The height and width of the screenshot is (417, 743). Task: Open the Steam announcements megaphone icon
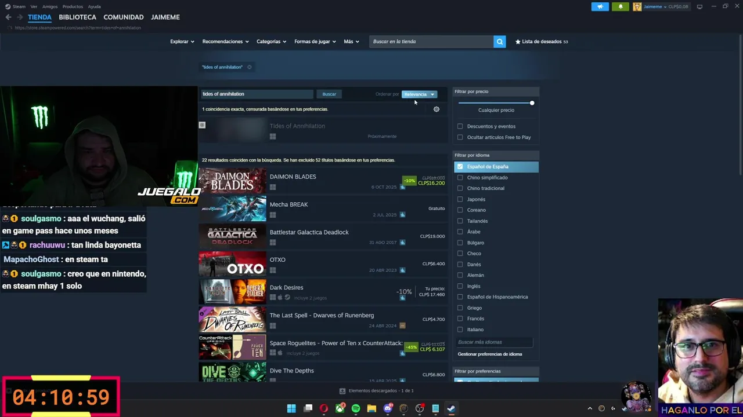[x=600, y=6]
